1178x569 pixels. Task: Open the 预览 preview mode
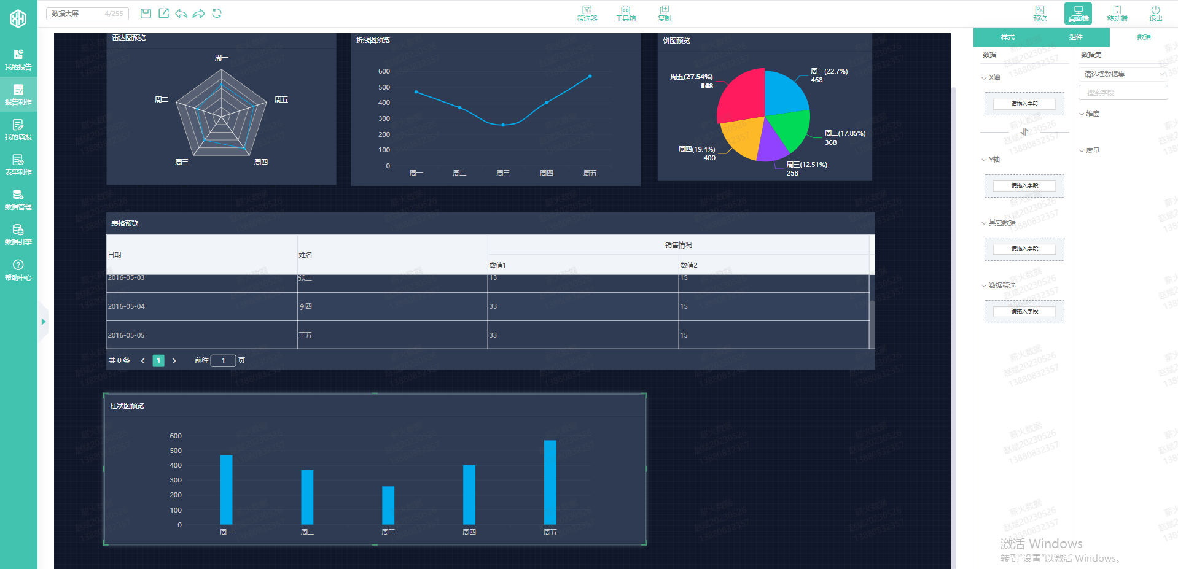(x=1040, y=14)
